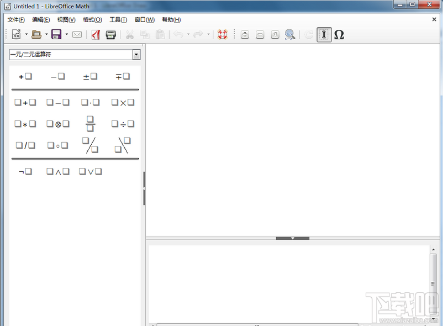Click the Save icon in the toolbar
This screenshot has width=443, height=326.
57,34
